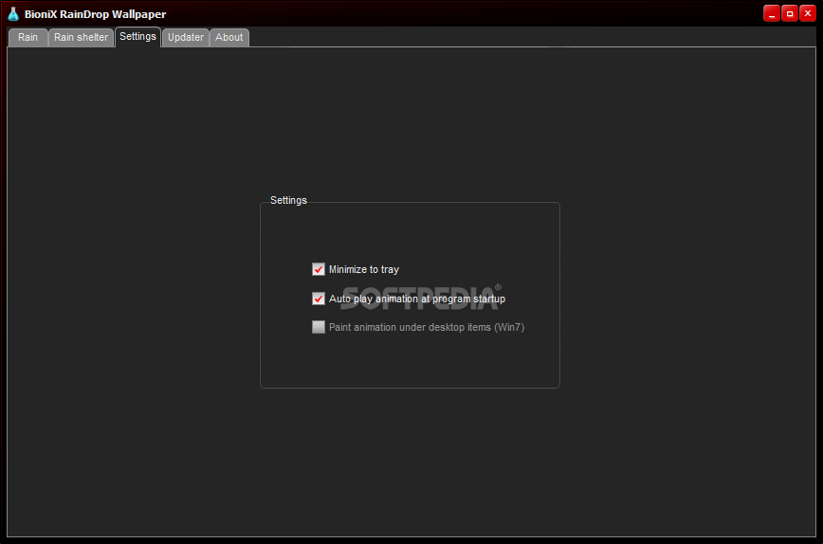The image size is (823, 544).
Task: Click the BioniX flask app icon
Action: tap(13, 14)
